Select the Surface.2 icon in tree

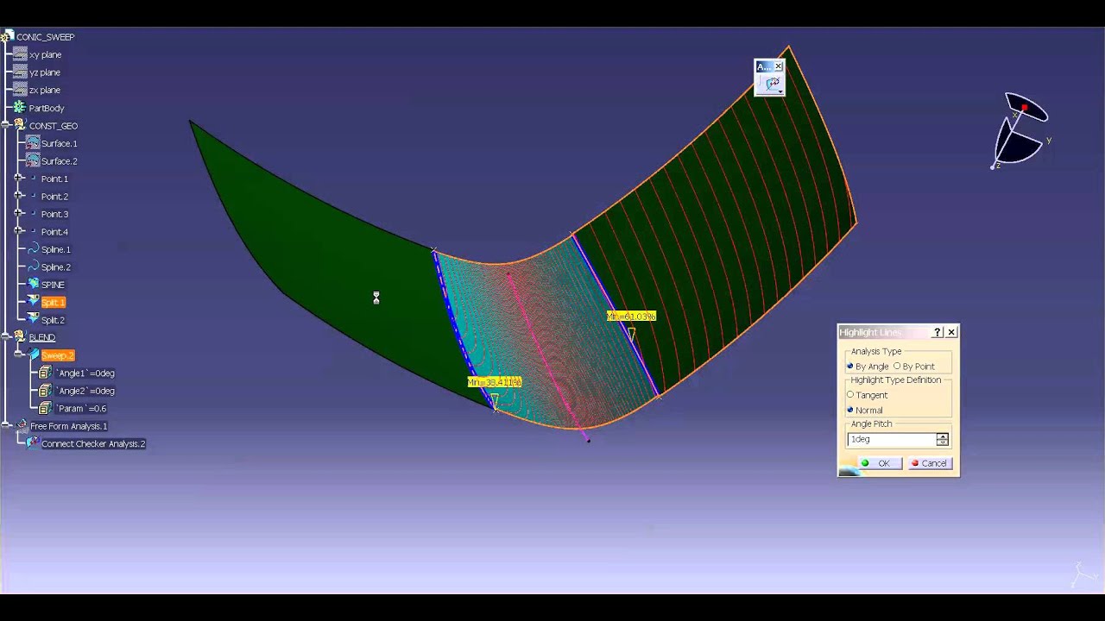tap(33, 161)
